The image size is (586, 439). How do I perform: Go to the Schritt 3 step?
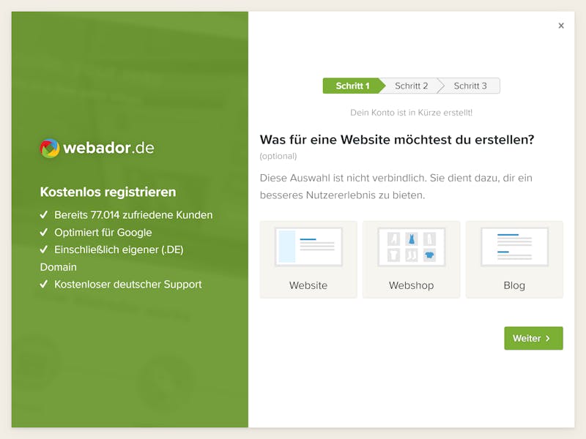470,86
